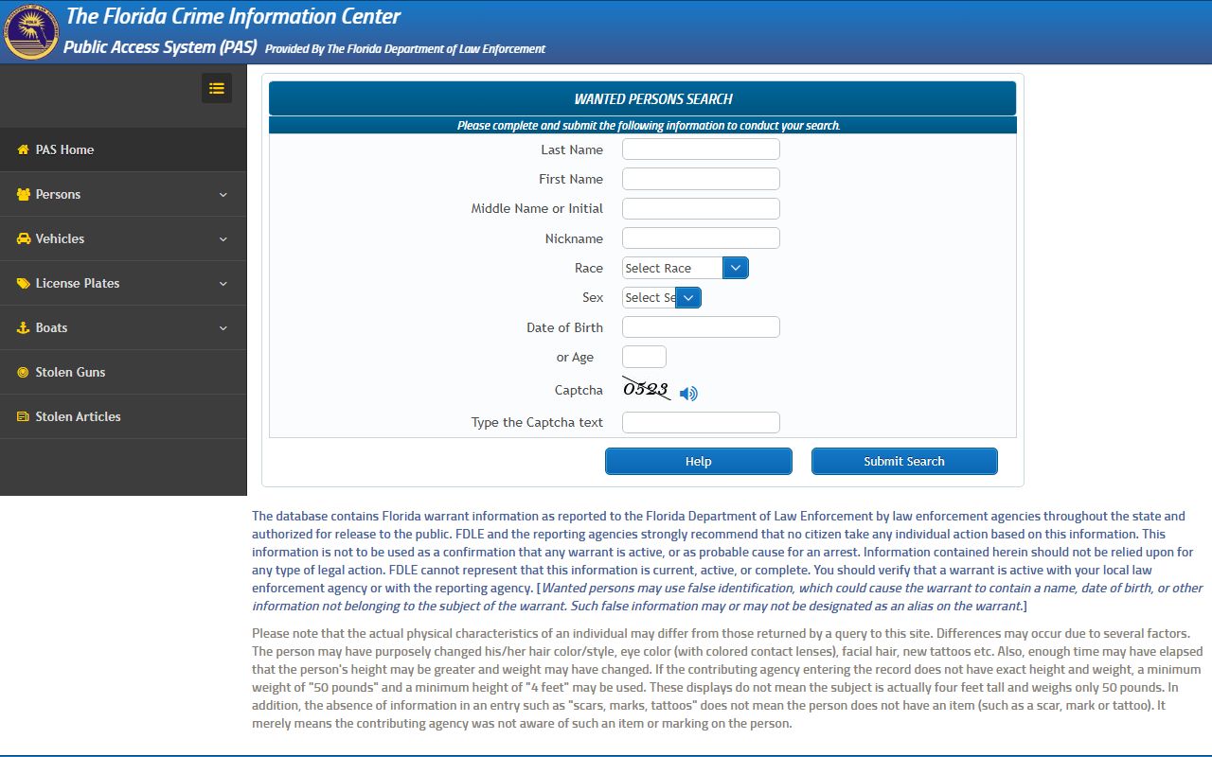Click the Submit Search button
Viewport: 1212px width, 757px height.
click(904, 461)
